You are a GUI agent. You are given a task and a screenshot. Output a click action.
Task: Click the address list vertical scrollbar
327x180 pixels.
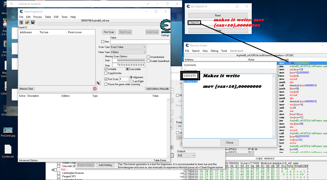point(168,128)
